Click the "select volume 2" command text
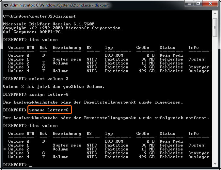Image resolution: width=221 pixels, height=170 pixels. pos(49,79)
